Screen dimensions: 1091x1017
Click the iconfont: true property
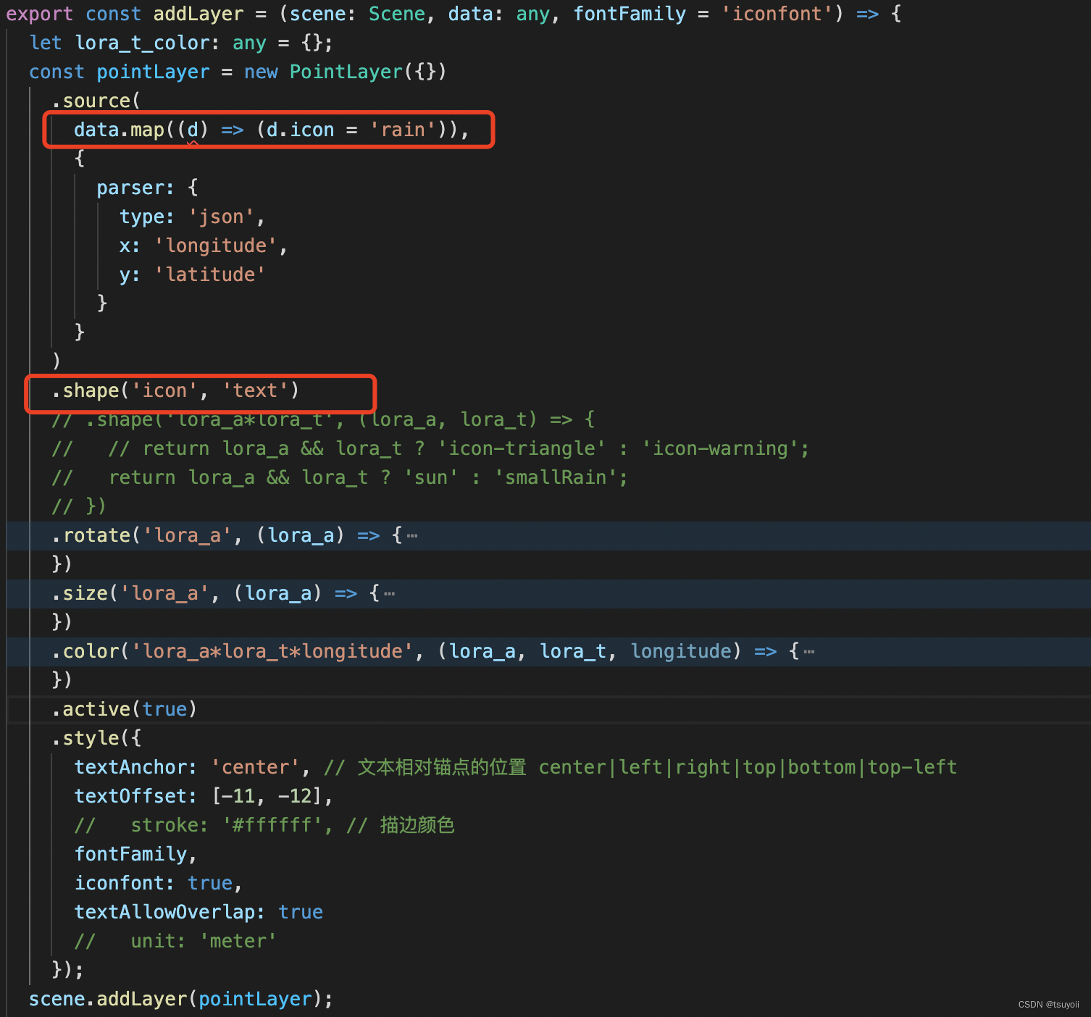pos(153,884)
